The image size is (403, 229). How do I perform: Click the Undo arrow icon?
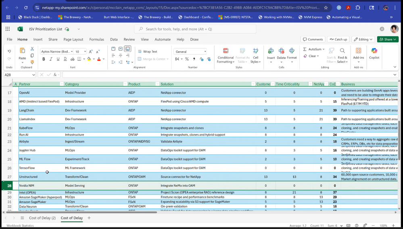point(9,52)
